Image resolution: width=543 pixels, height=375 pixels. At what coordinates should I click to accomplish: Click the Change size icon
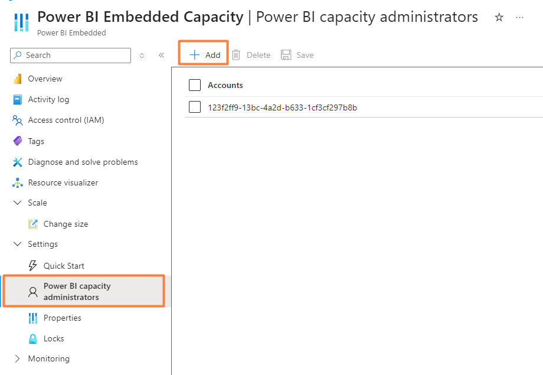click(x=33, y=224)
